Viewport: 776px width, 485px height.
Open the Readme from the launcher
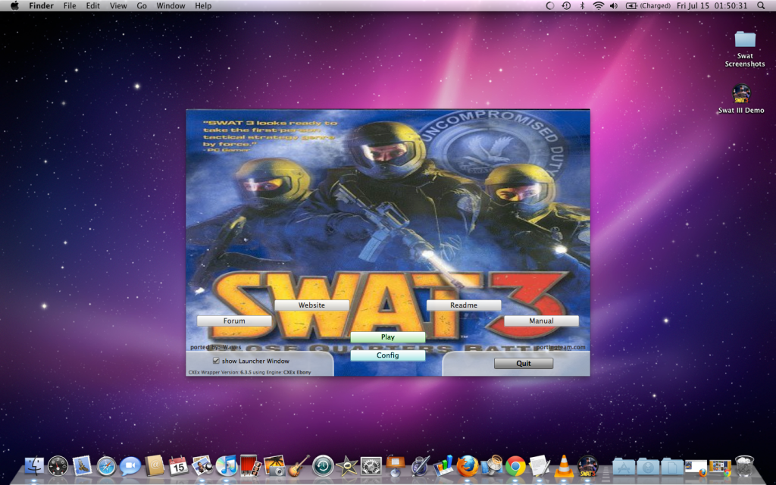pos(464,305)
